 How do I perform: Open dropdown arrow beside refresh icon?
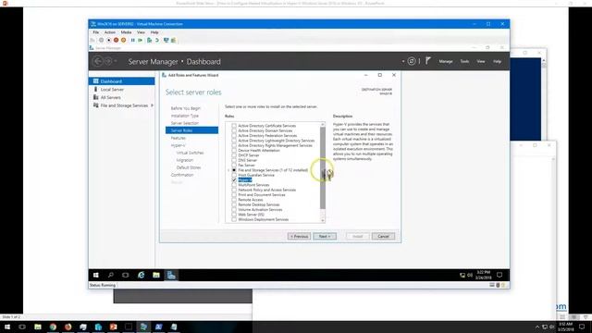click(403, 61)
